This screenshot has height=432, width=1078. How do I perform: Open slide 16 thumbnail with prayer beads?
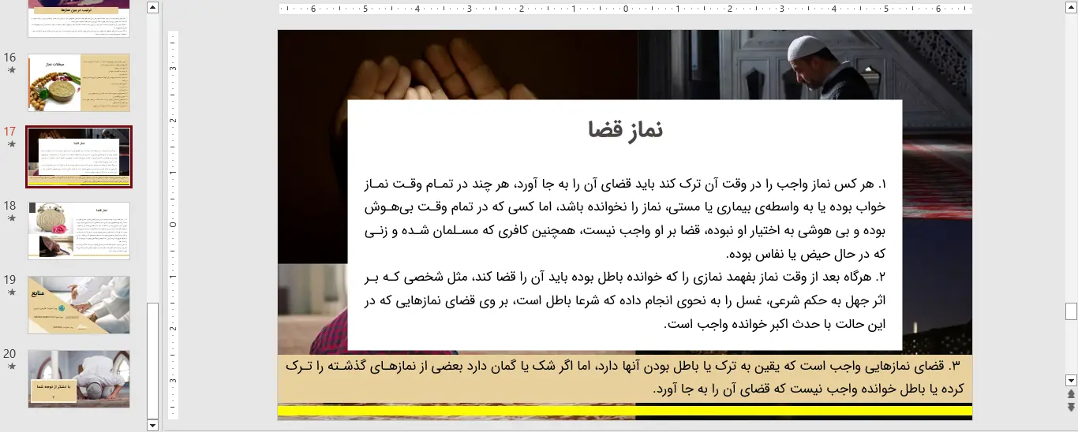(79, 83)
